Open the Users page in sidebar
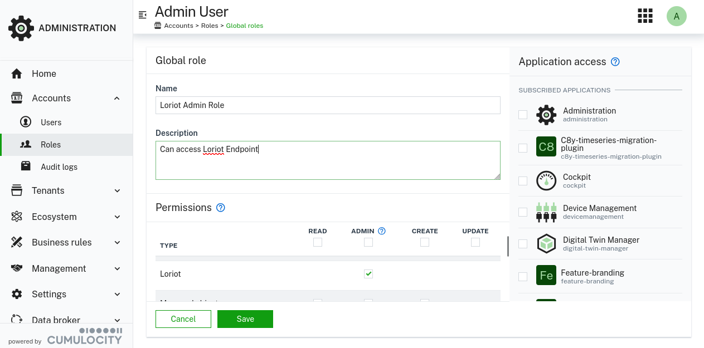 [x=51, y=122]
